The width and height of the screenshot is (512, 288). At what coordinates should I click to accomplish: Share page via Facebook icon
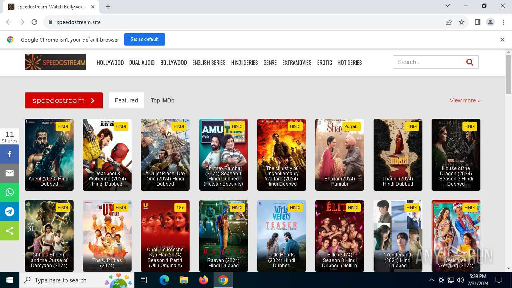click(x=10, y=154)
